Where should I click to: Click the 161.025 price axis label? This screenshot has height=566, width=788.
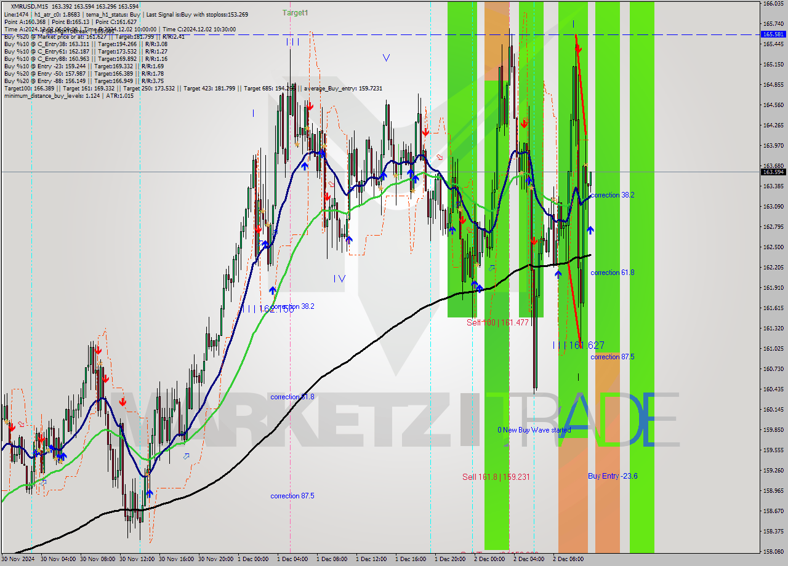(773, 349)
